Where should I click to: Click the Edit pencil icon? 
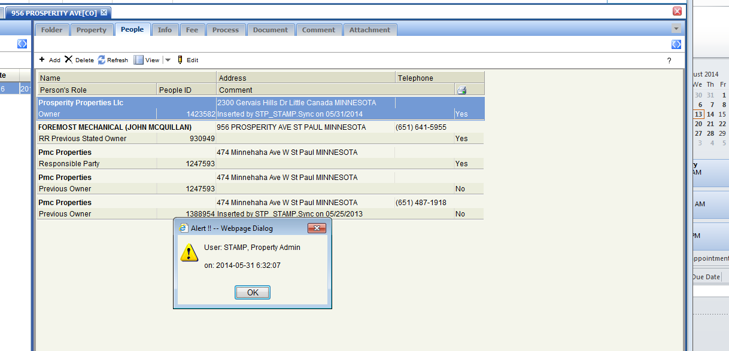180,60
